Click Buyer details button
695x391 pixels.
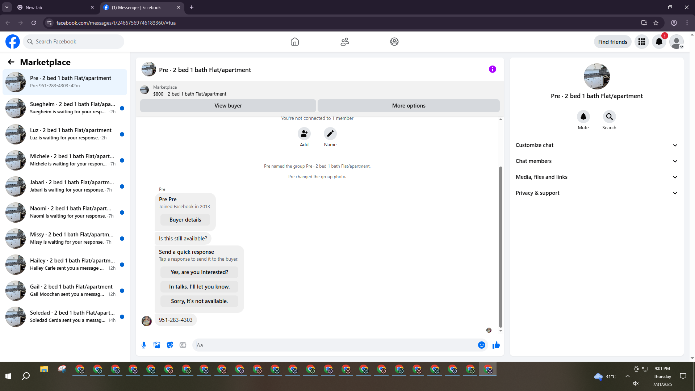pos(185,220)
